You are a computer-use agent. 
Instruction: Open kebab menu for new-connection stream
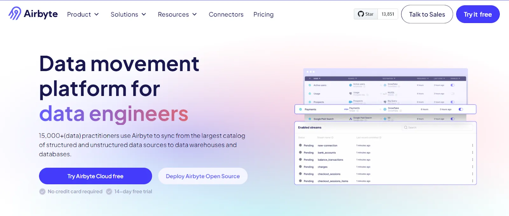click(x=472, y=145)
